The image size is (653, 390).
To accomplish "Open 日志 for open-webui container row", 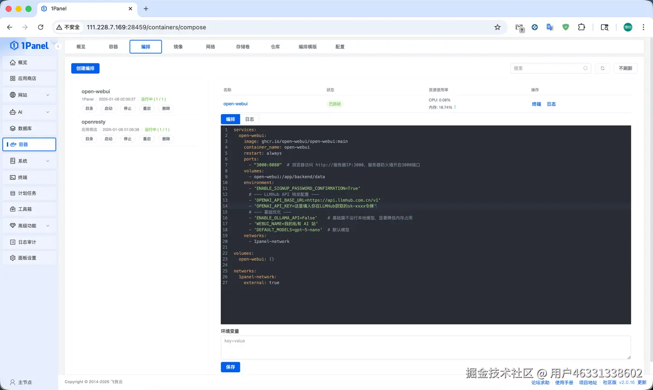I will tap(551, 104).
